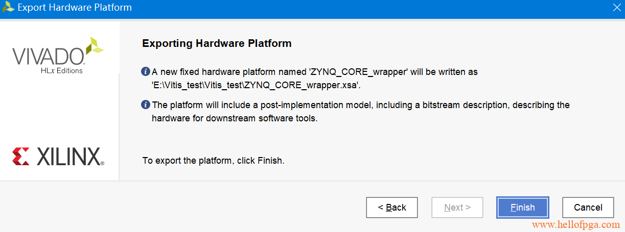The height and width of the screenshot is (232, 625).
Task: Click the Export Hardware Platform title bar text
Action: [x=75, y=8]
